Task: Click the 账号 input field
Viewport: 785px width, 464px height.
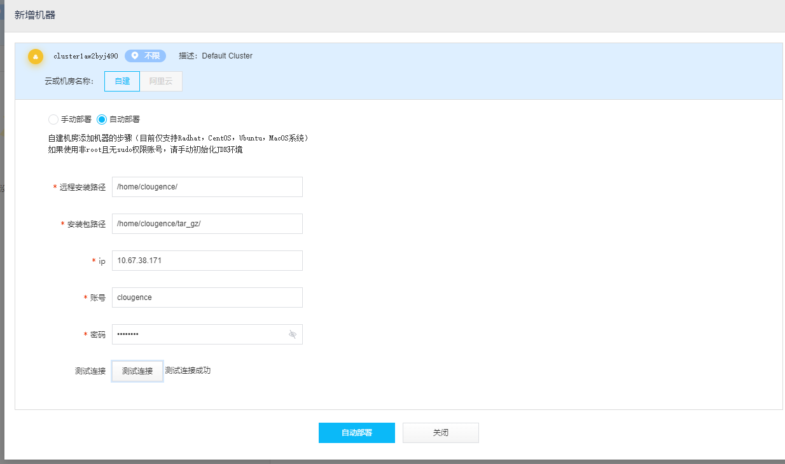Action: click(x=207, y=297)
